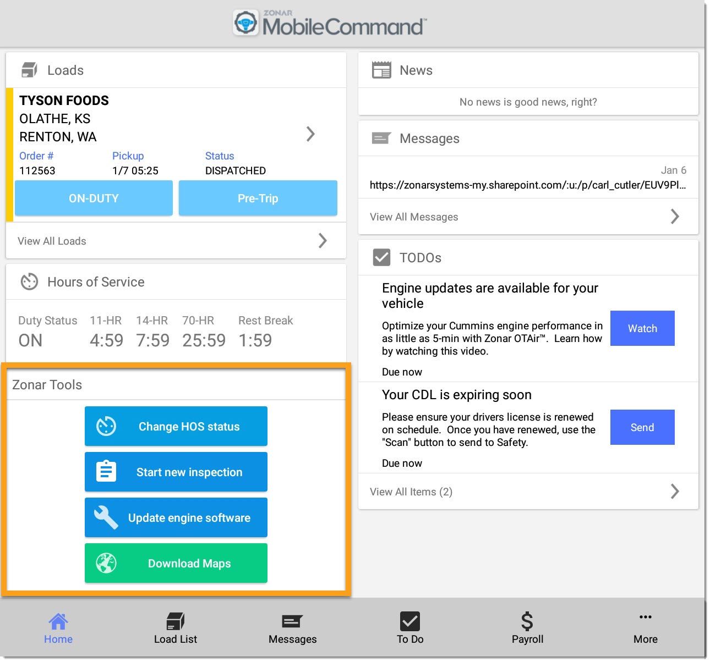
Task: Open the Payroll tab label
Action: point(528,639)
